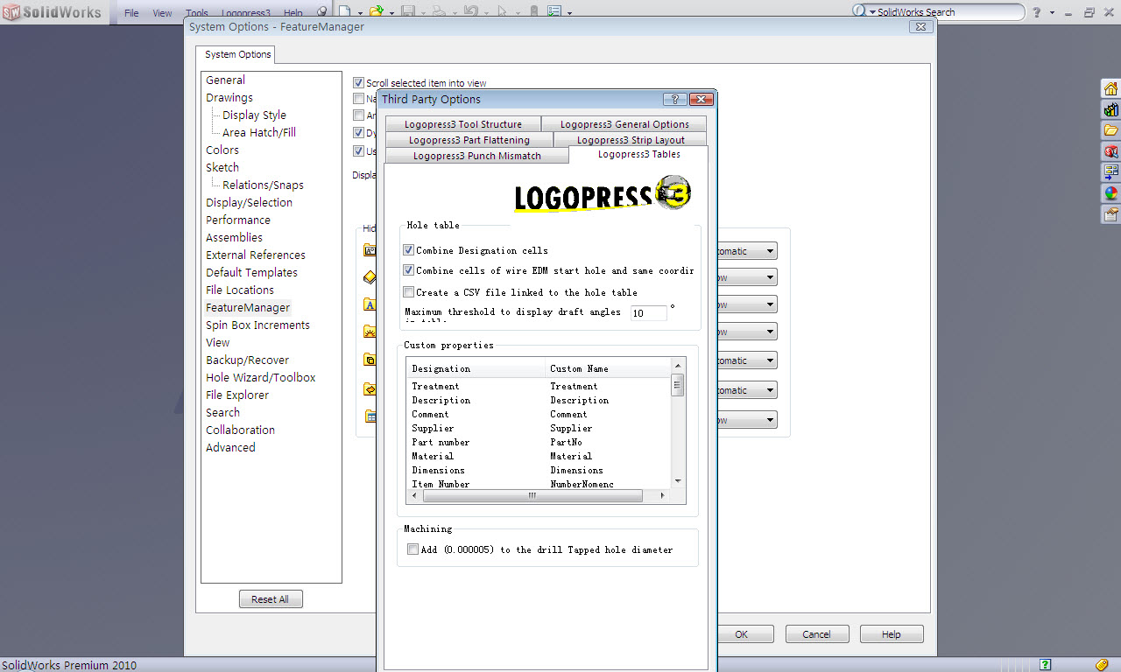Open SolidWorks Search tab in task pane
The image size is (1121, 672).
pos(1110,151)
